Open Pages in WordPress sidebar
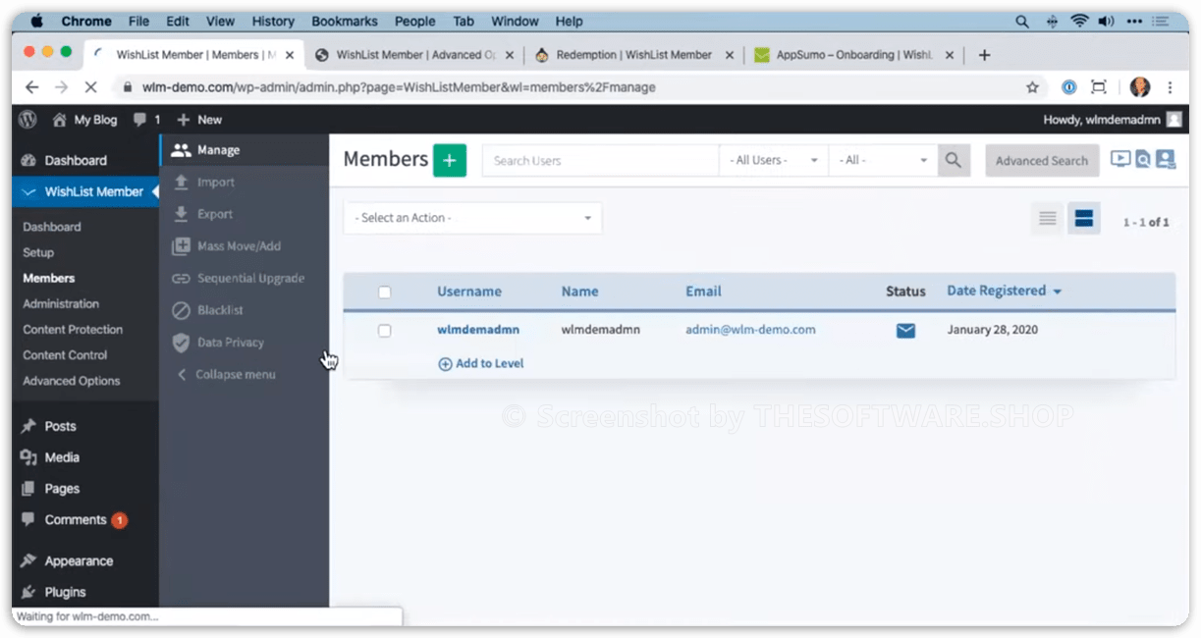Image resolution: width=1201 pixels, height=638 pixels. coord(62,489)
